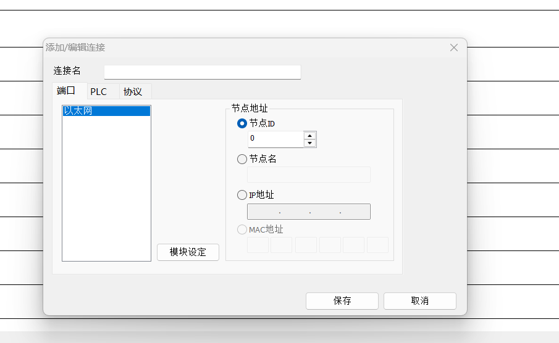
Task: Click the 模块设定 button
Action: pyautogui.click(x=188, y=252)
